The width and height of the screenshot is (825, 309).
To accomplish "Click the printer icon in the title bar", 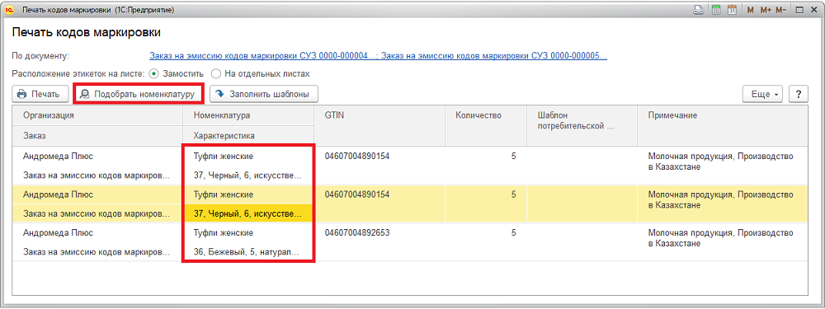I will (x=698, y=10).
